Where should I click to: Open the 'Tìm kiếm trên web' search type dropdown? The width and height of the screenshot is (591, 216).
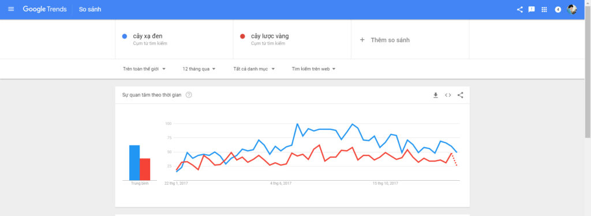(313, 69)
